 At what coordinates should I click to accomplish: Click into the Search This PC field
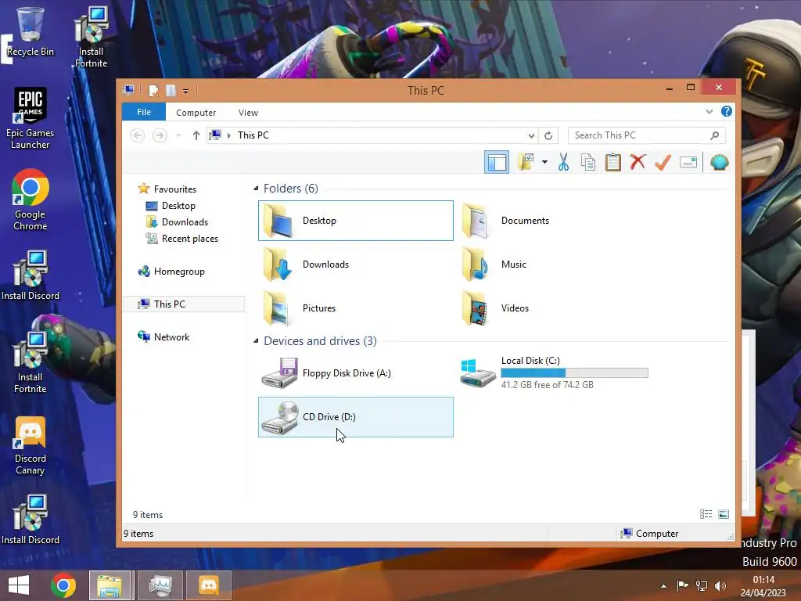647,135
